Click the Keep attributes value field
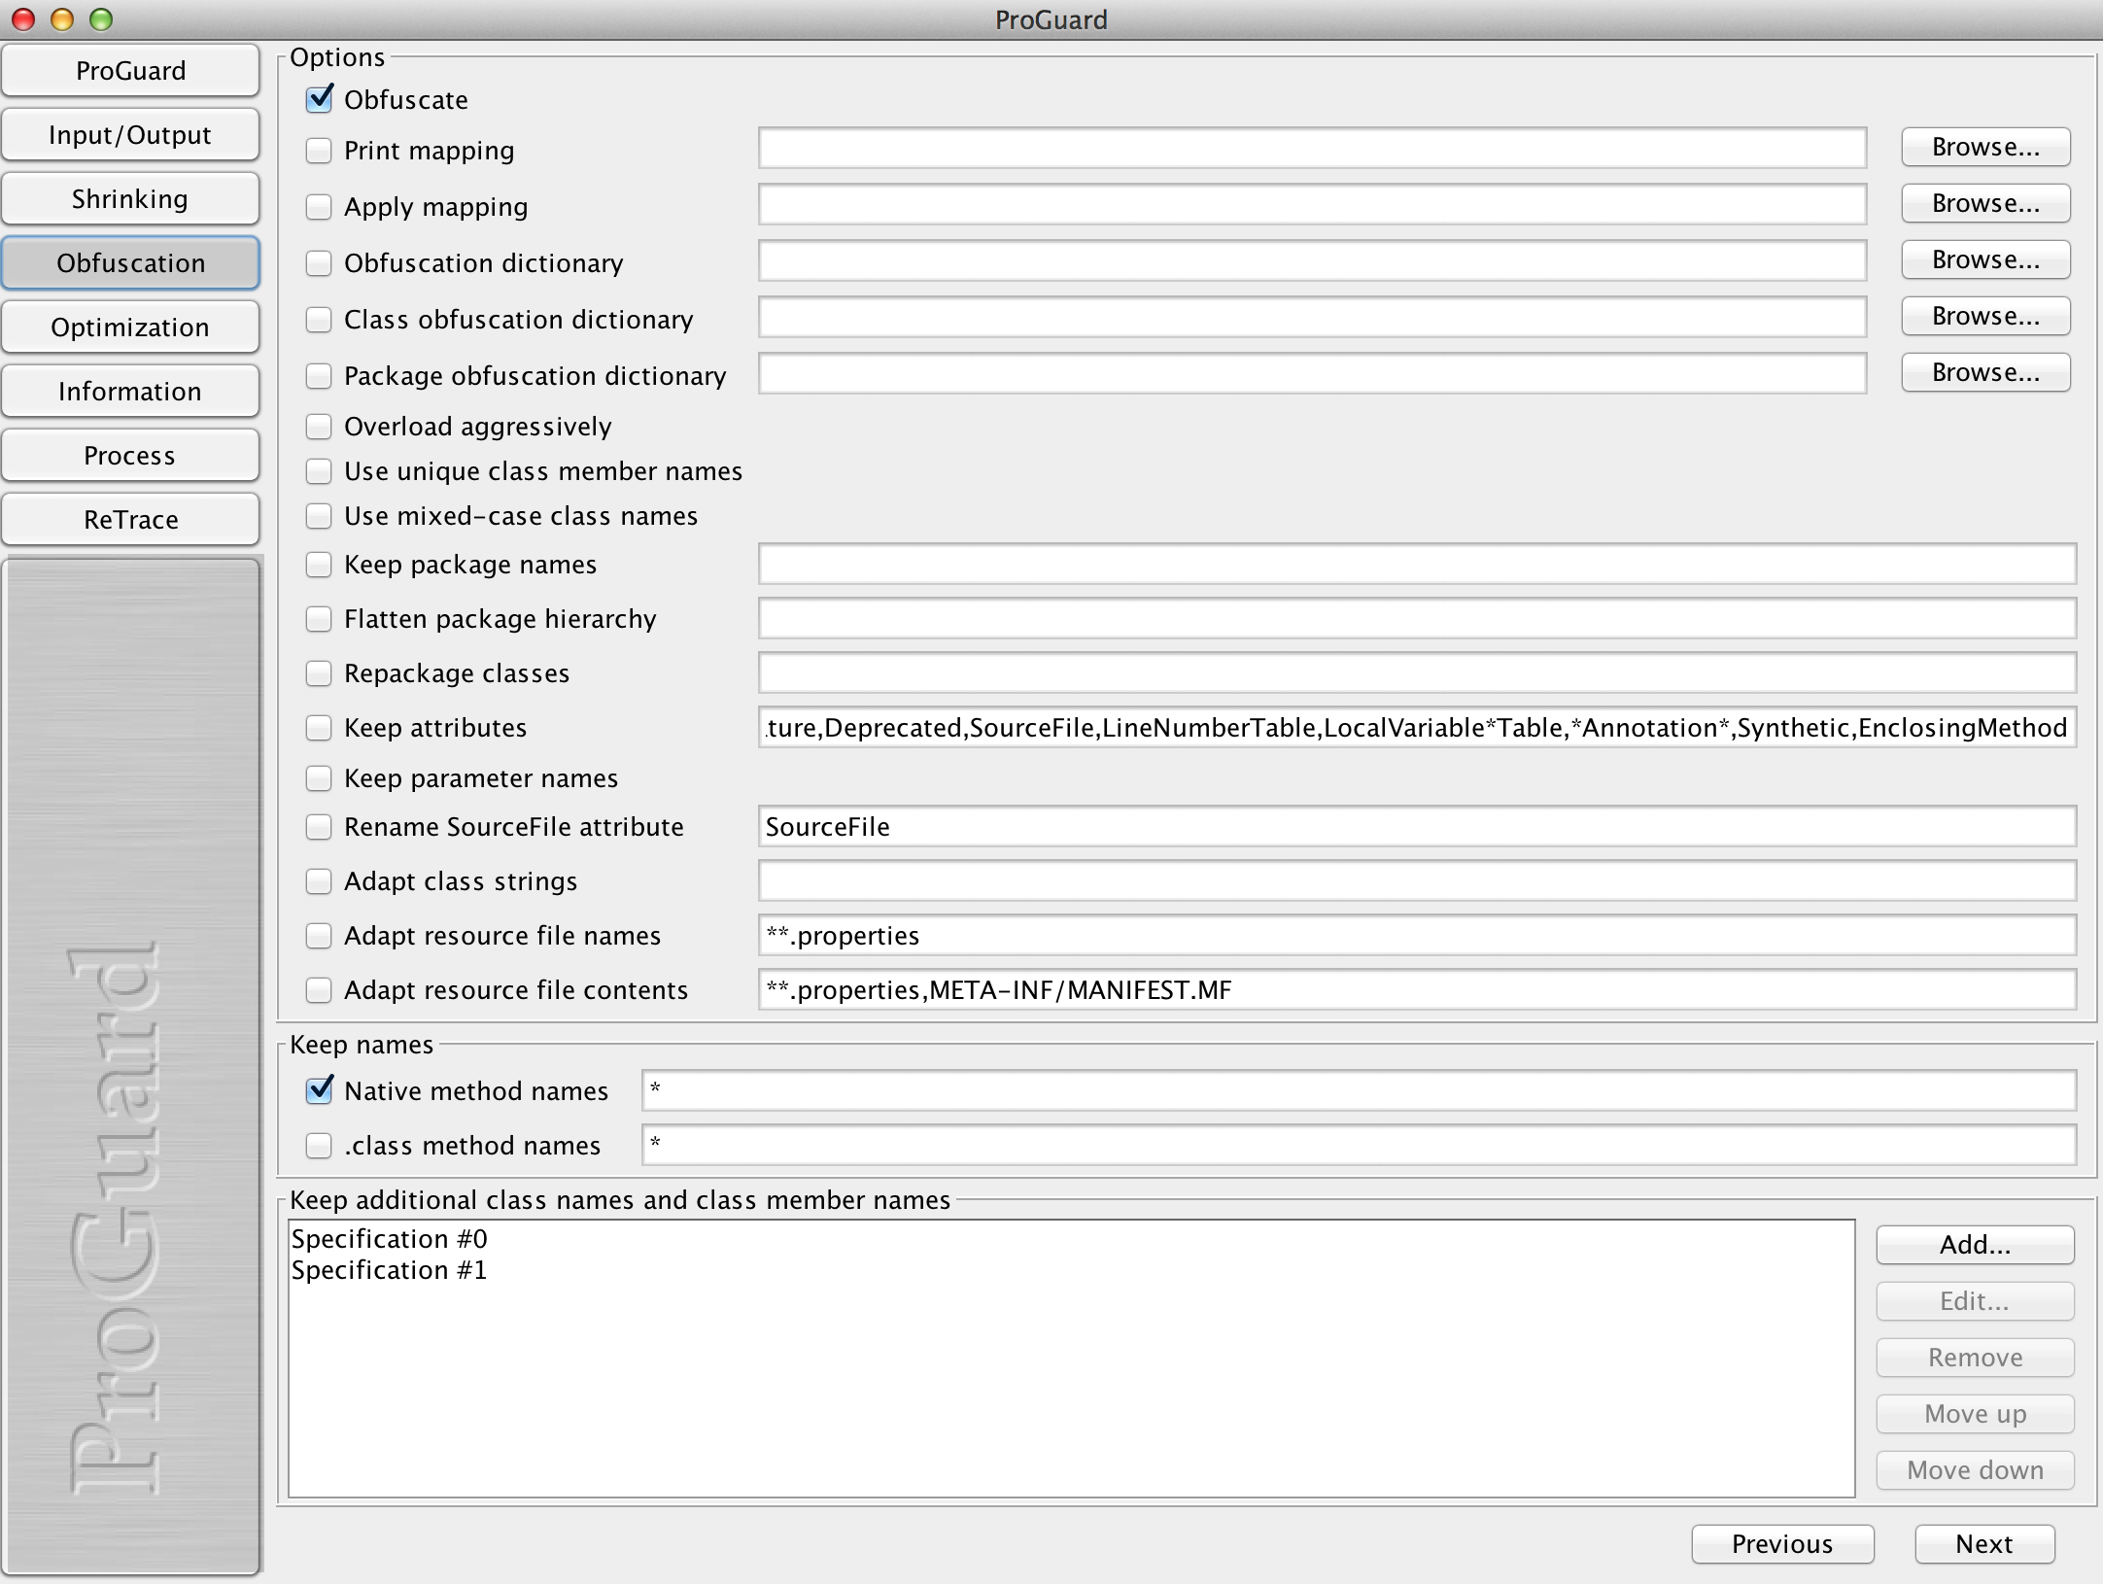Screen dimensions: 2103x1584 point(1417,727)
